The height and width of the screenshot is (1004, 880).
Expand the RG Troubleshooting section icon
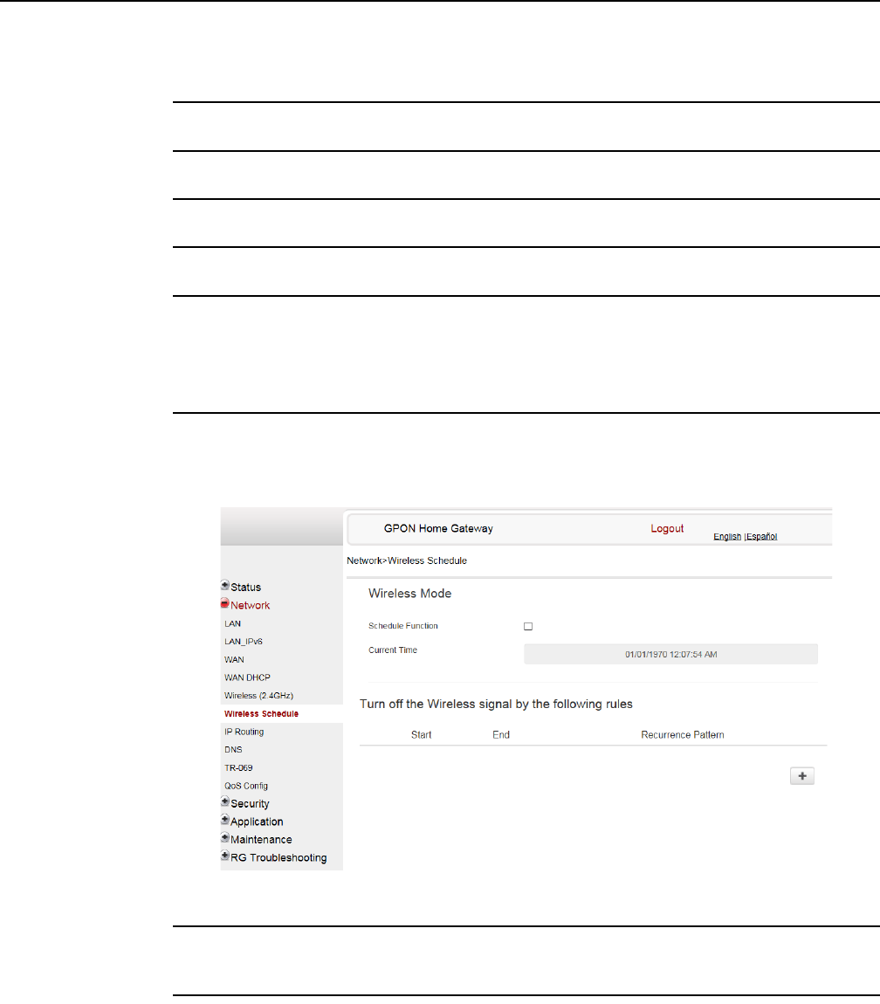click(x=225, y=856)
